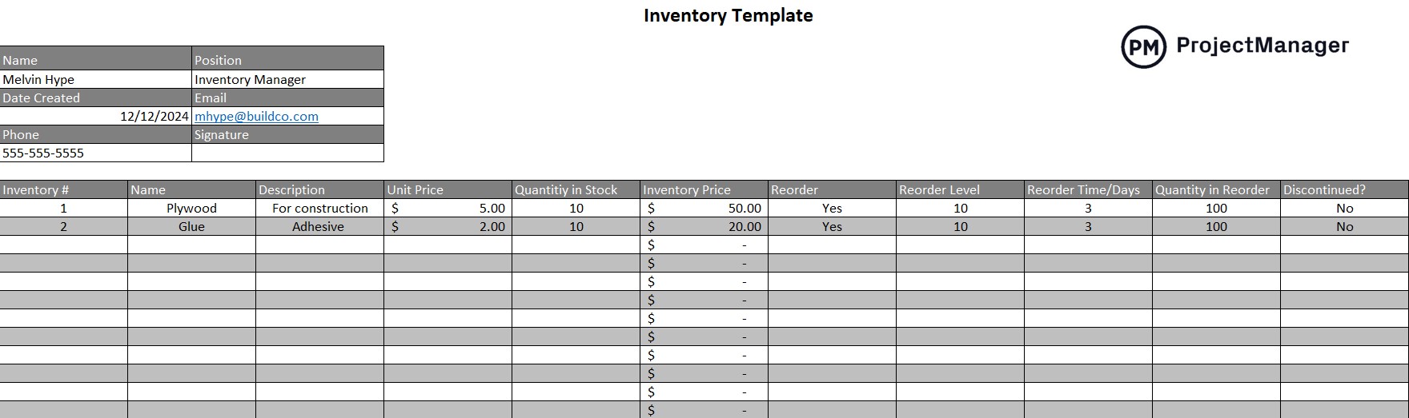Click the ProjectManager PM logo icon
The width and height of the screenshot is (1409, 418).
[1143, 46]
